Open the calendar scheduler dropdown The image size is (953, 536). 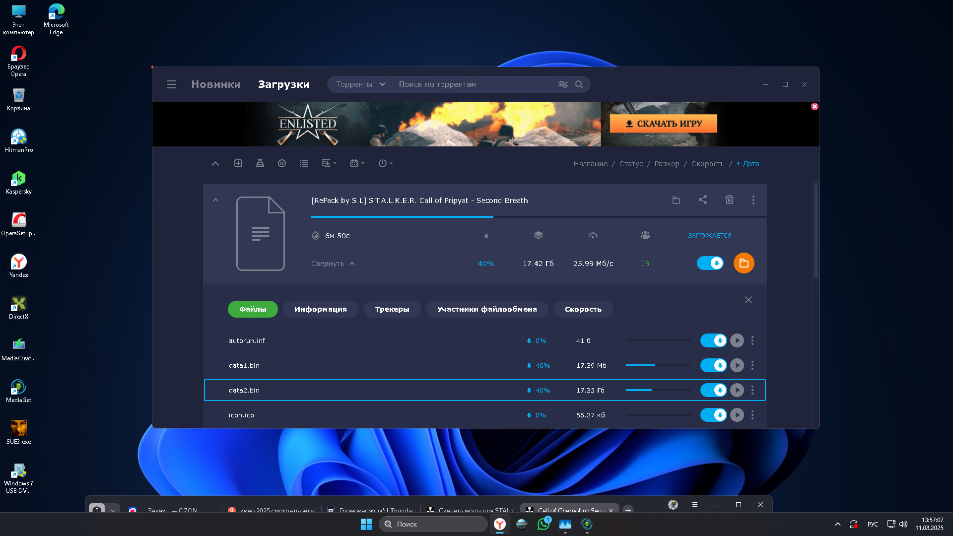pos(357,163)
